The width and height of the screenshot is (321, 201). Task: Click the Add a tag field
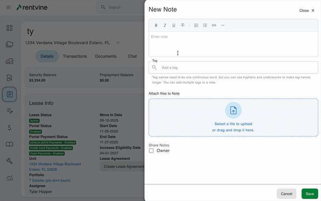click(237, 68)
